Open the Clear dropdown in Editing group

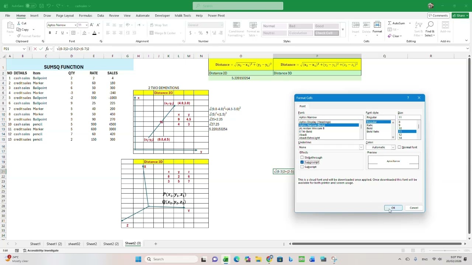[x=401, y=36]
